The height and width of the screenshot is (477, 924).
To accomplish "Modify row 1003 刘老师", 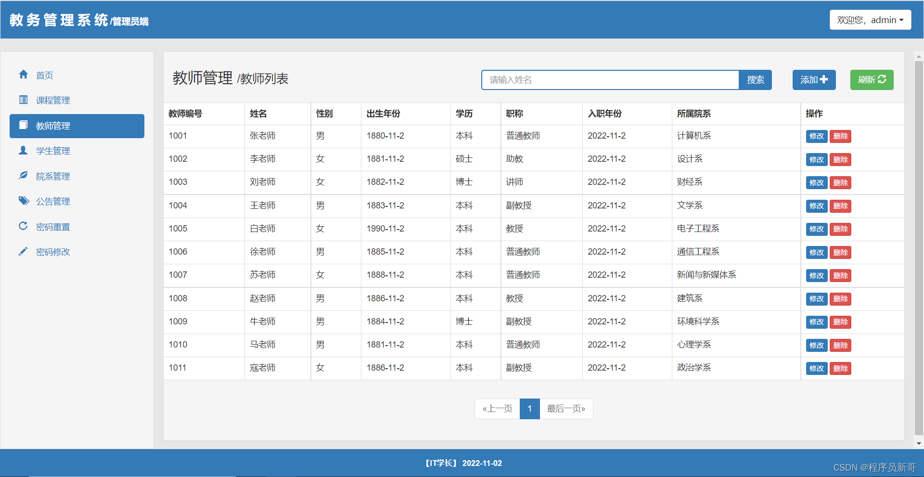I will point(817,182).
